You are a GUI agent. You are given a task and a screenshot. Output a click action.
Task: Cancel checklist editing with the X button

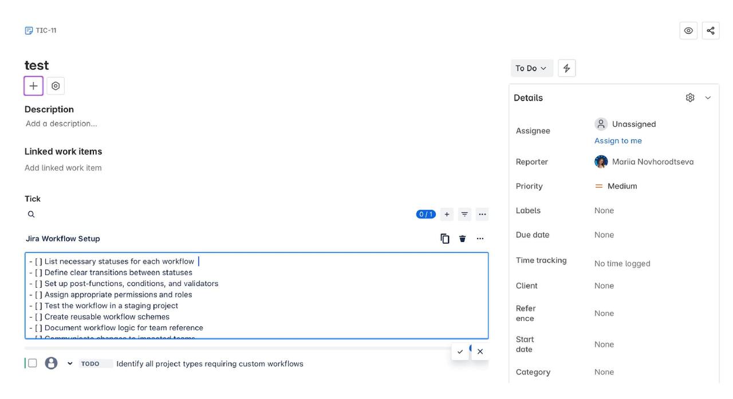coord(480,351)
